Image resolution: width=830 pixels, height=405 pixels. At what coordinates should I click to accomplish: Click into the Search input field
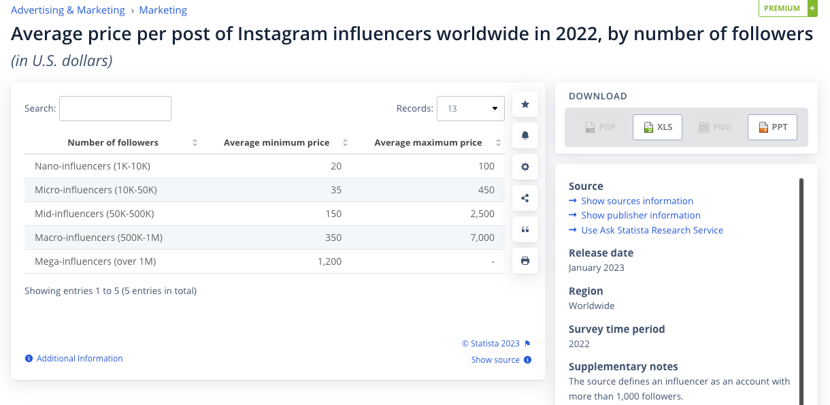[115, 109]
